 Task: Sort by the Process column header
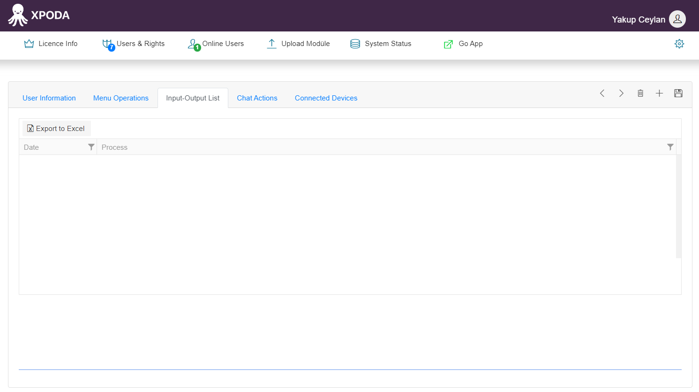[114, 147]
